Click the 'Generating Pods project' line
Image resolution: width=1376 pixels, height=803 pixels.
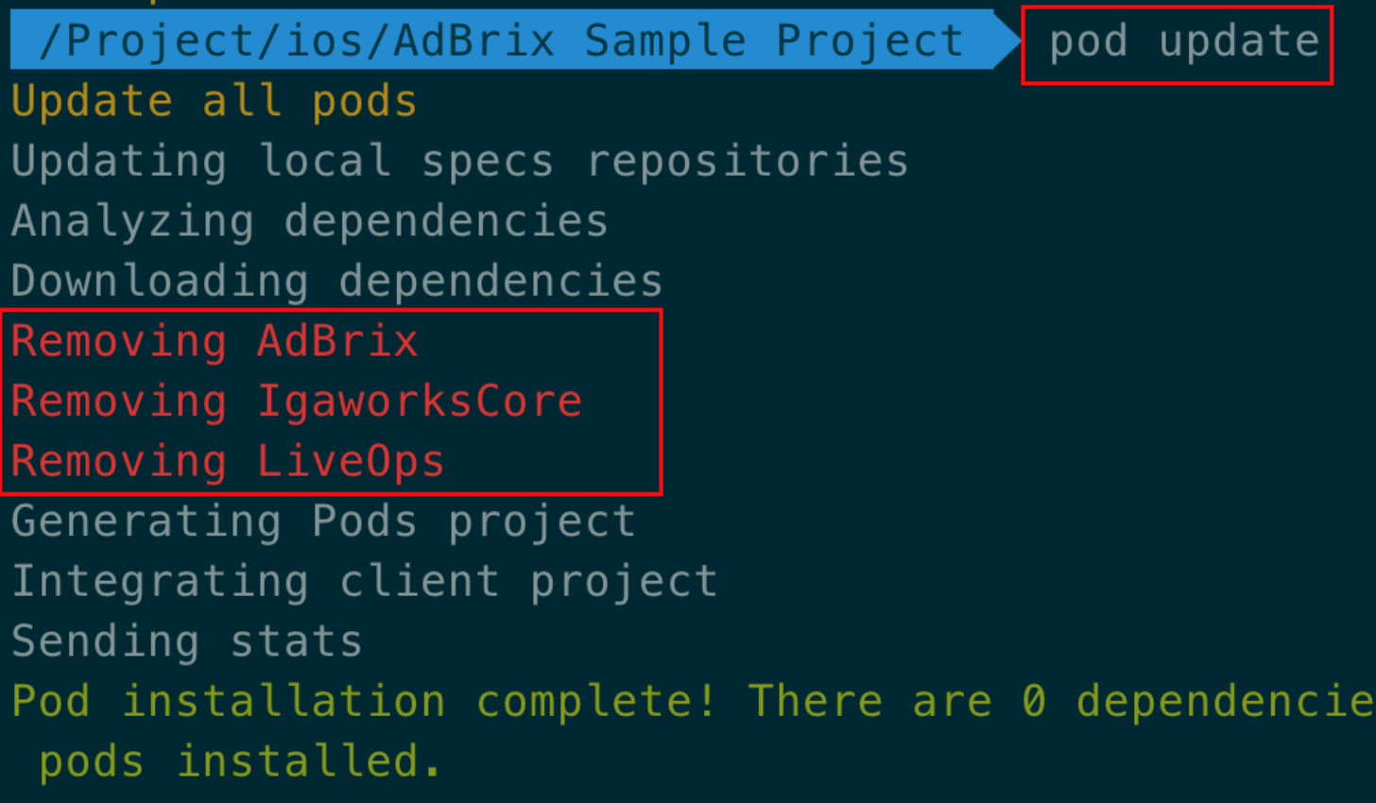point(323,522)
